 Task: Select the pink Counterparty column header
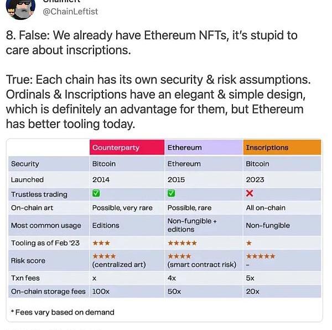127,147
